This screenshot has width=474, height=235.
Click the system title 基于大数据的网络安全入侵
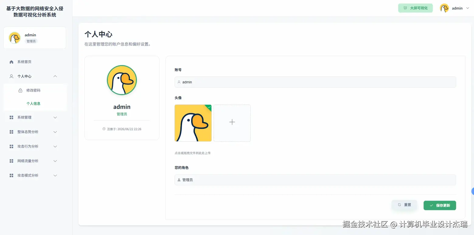coord(35,9)
